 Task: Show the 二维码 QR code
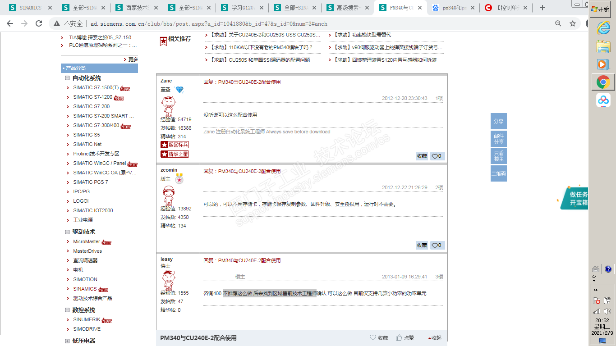click(499, 173)
